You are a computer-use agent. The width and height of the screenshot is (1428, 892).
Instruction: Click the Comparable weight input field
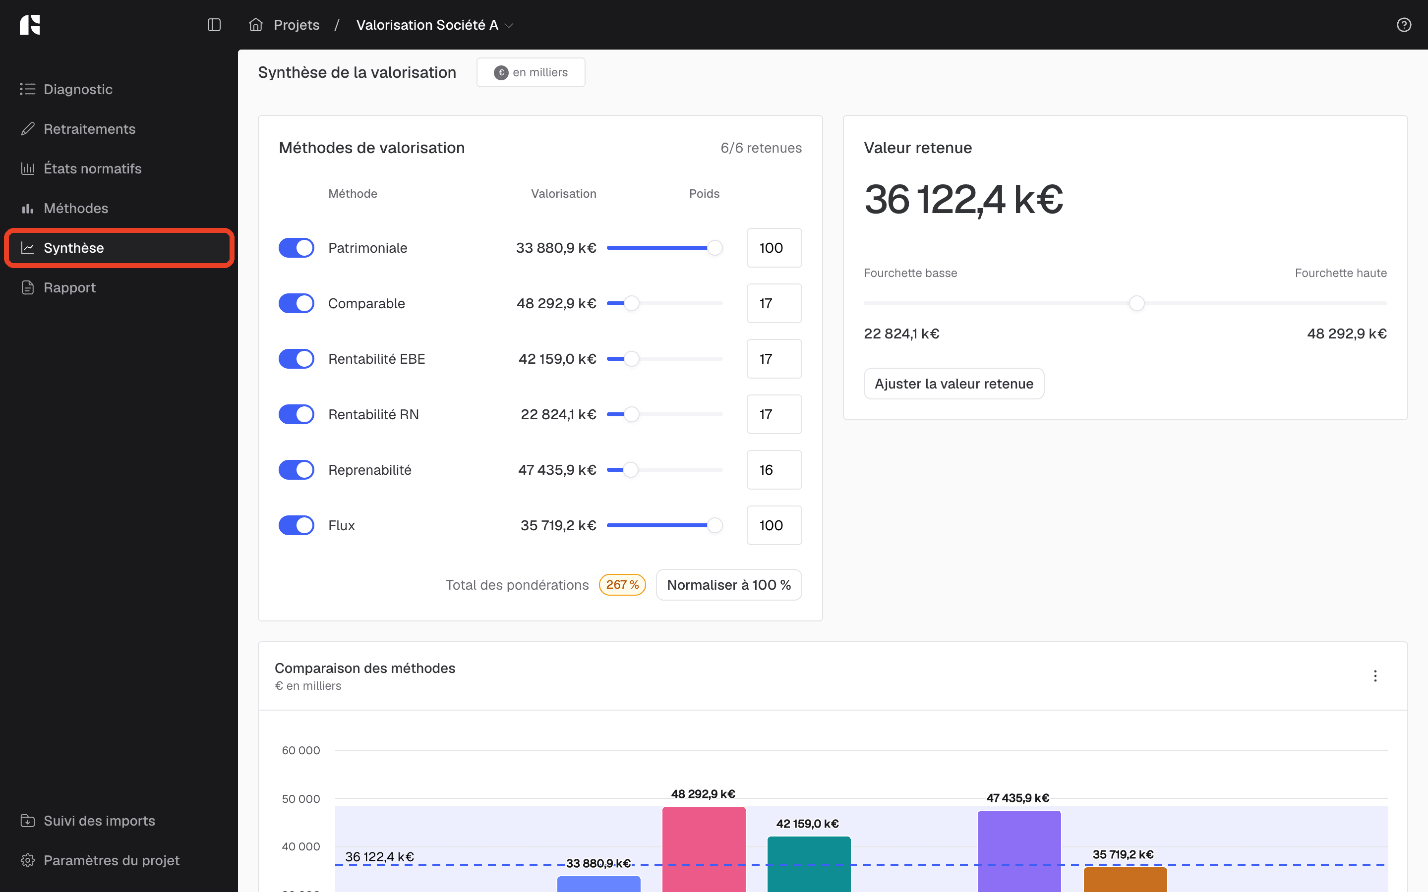tap(774, 303)
